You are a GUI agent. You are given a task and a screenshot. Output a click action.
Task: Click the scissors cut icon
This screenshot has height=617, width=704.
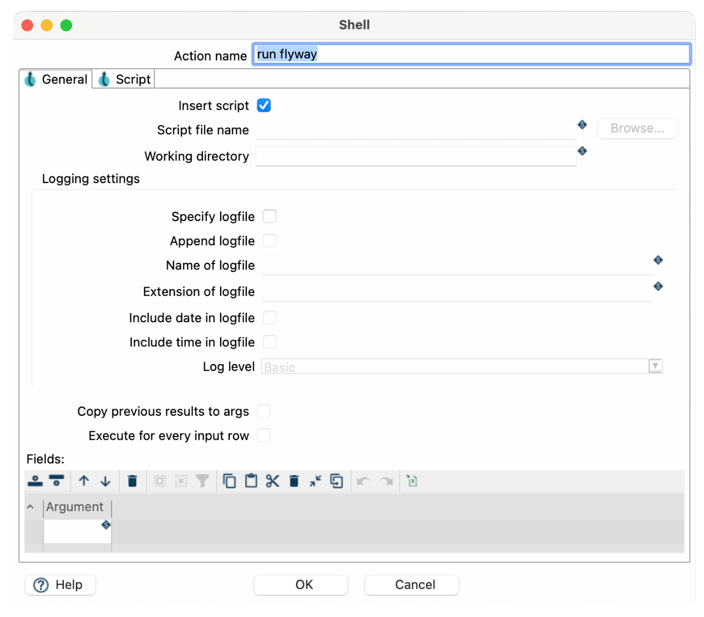pos(272,481)
